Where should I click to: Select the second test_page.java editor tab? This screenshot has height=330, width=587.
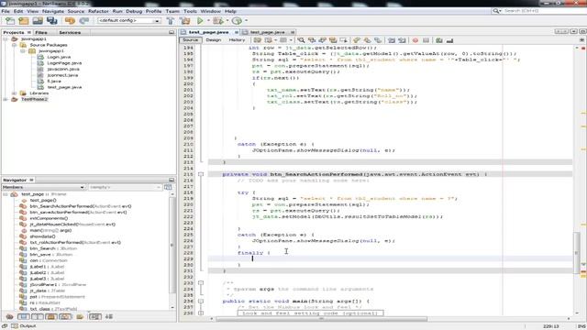click(267, 32)
